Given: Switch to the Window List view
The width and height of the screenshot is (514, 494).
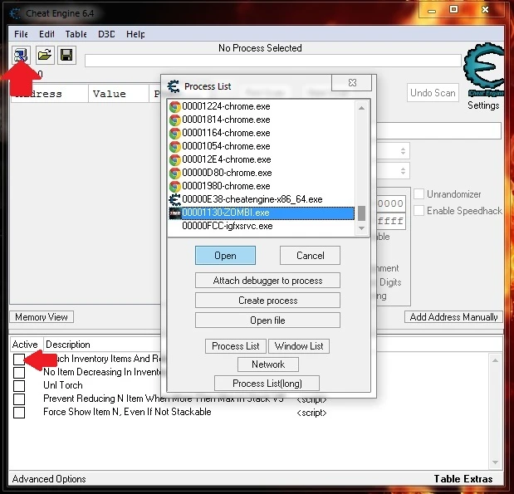Looking at the screenshot, I should (299, 346).
